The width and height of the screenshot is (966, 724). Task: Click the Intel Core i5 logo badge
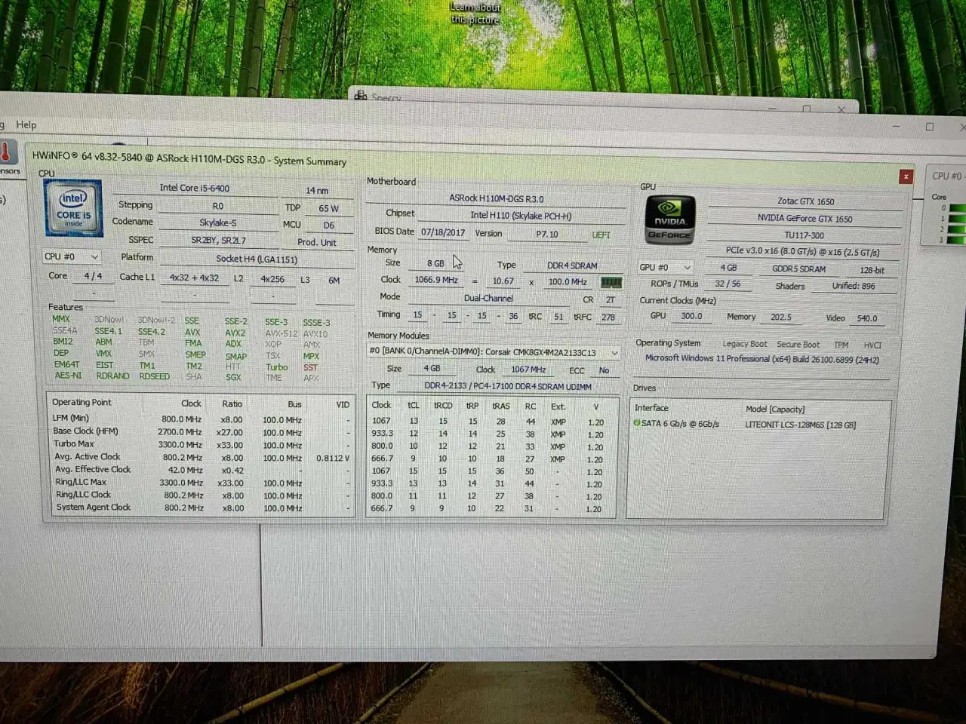coord(72,208)
